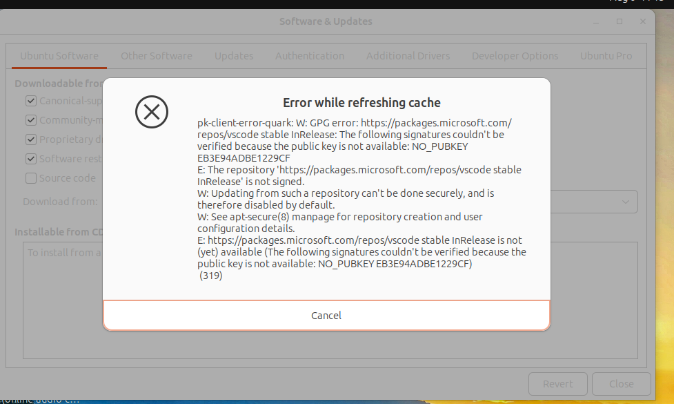Click the text "InRelease' is not signed."

pyautogui.click(x=250, y=182)
